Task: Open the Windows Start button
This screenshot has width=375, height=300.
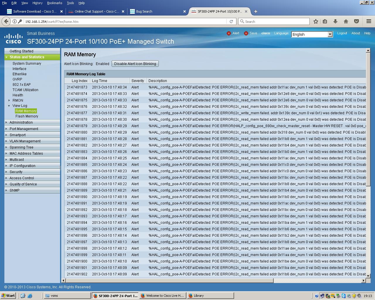Action: point(8,296)
